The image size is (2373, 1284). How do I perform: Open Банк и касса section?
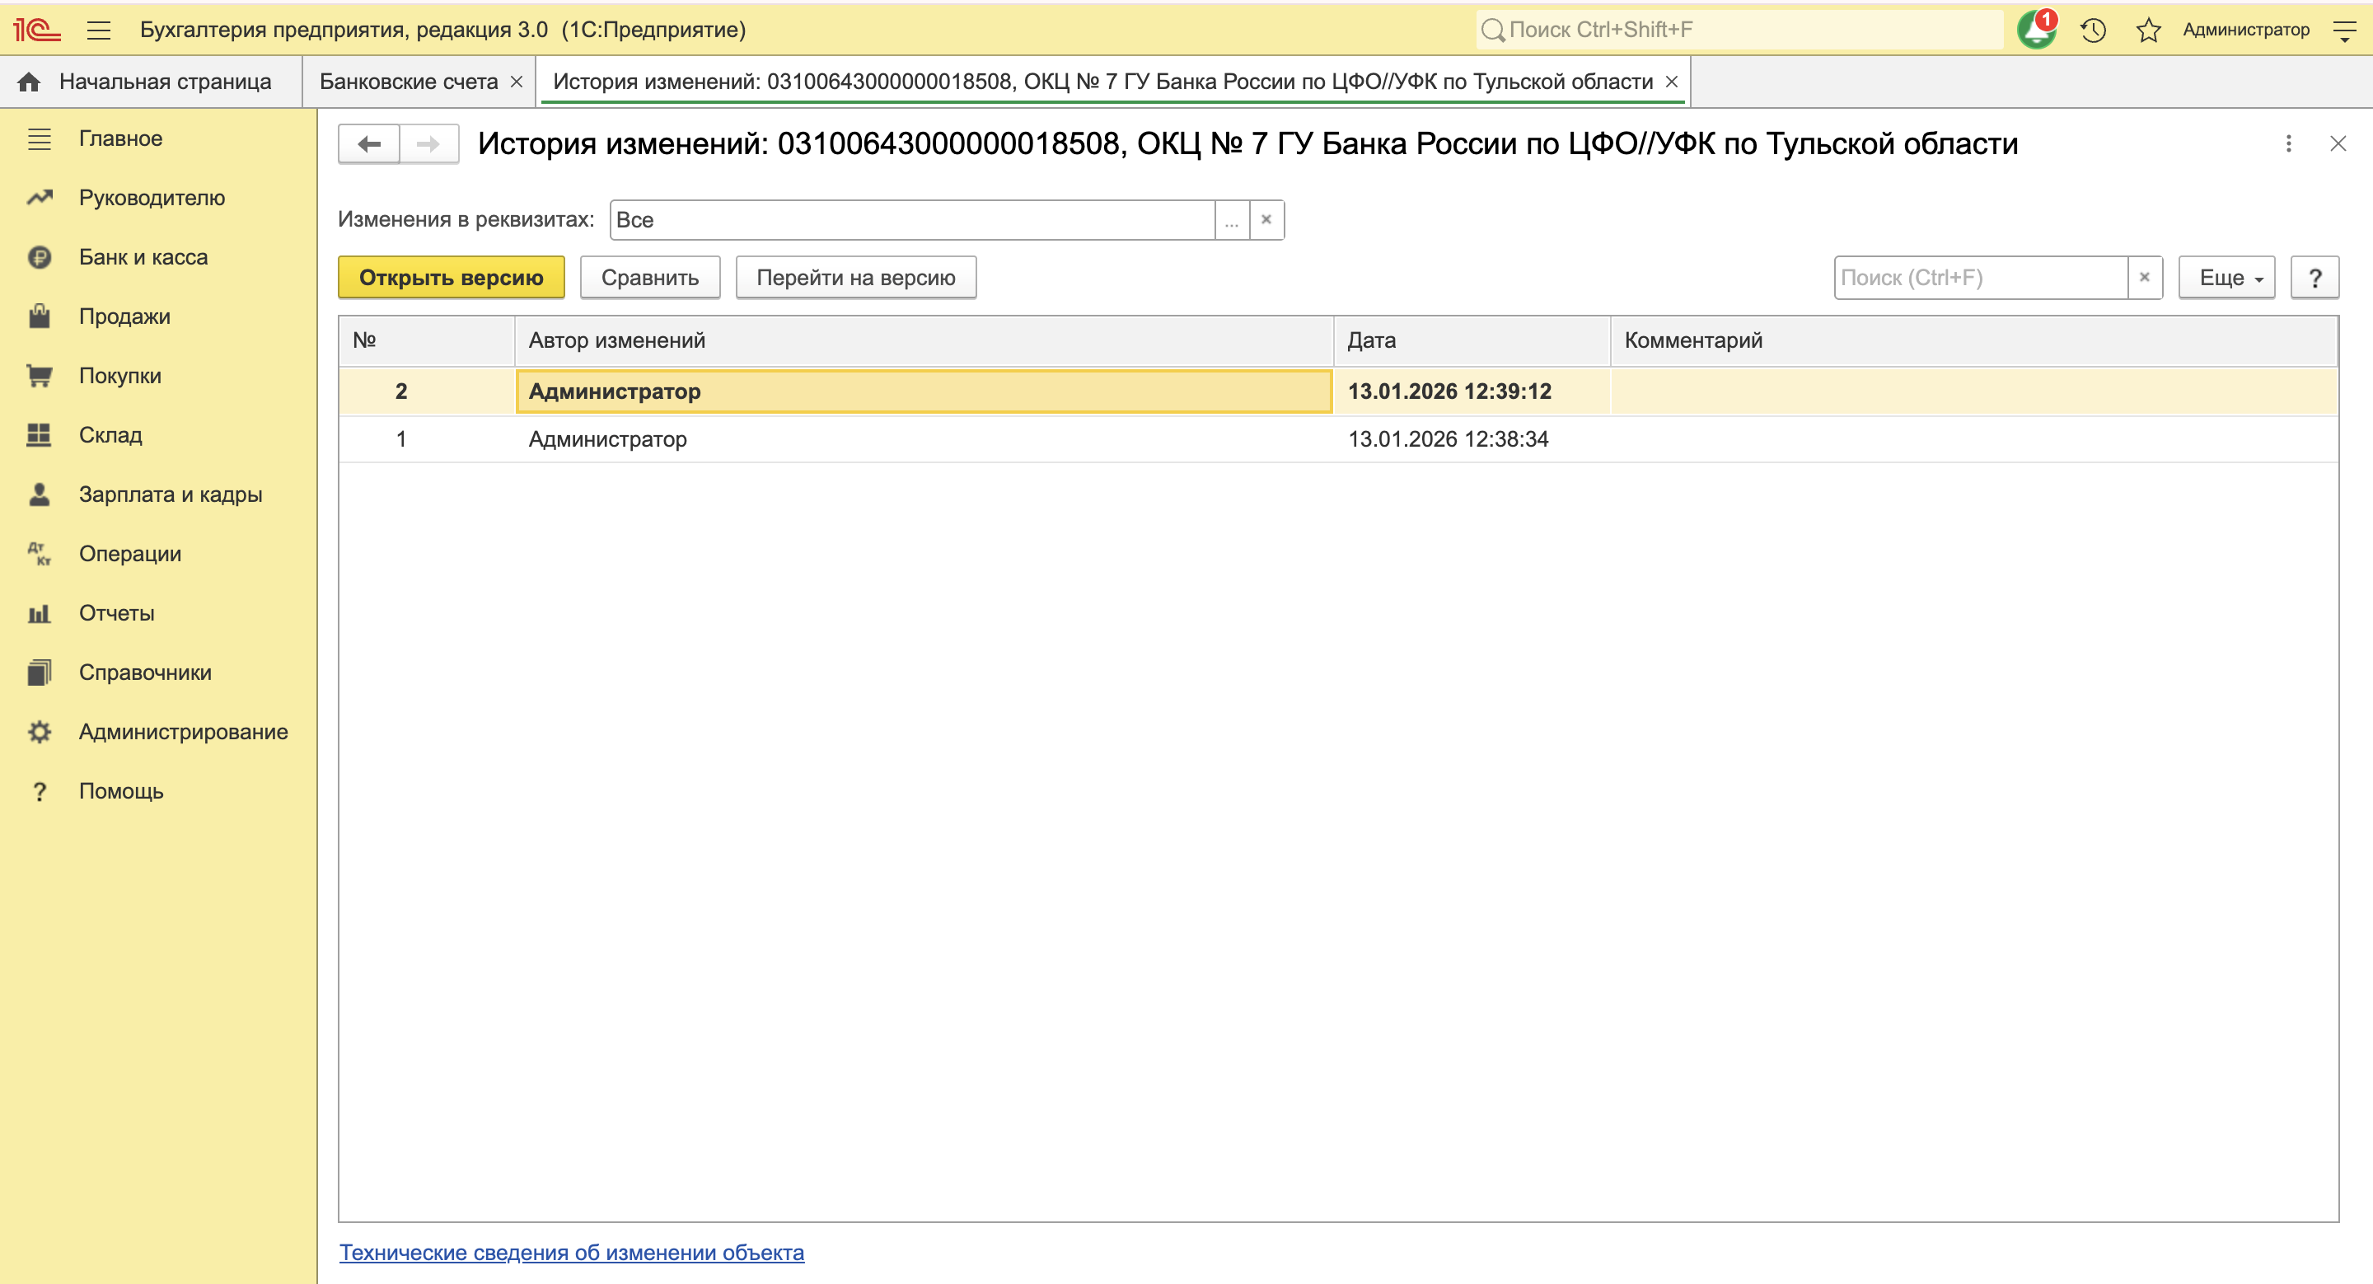coord(143,257)
